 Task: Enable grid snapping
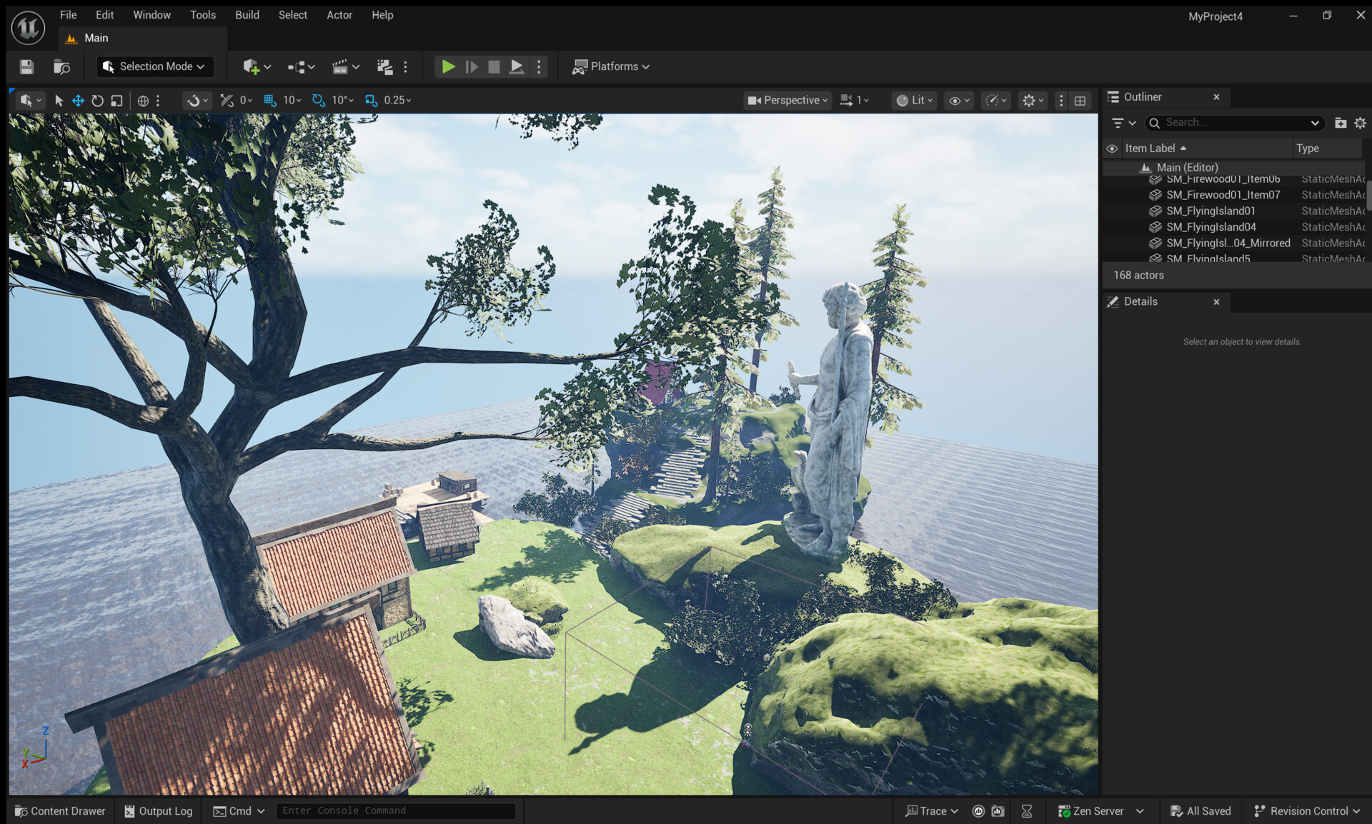[x=270, y=101]
